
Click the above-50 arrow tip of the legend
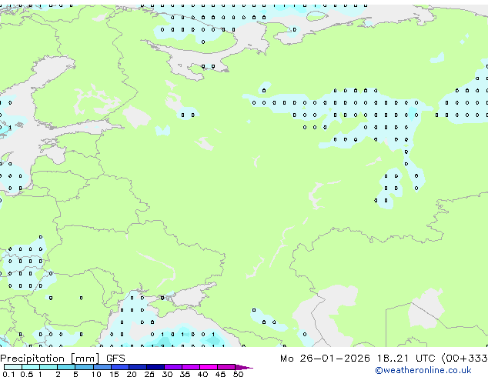click(244, 367)
